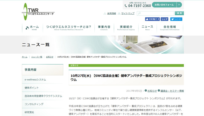Go to ホーム in main navigation
The width and height of the screenshot is (204, 116).
click(33, 28)
